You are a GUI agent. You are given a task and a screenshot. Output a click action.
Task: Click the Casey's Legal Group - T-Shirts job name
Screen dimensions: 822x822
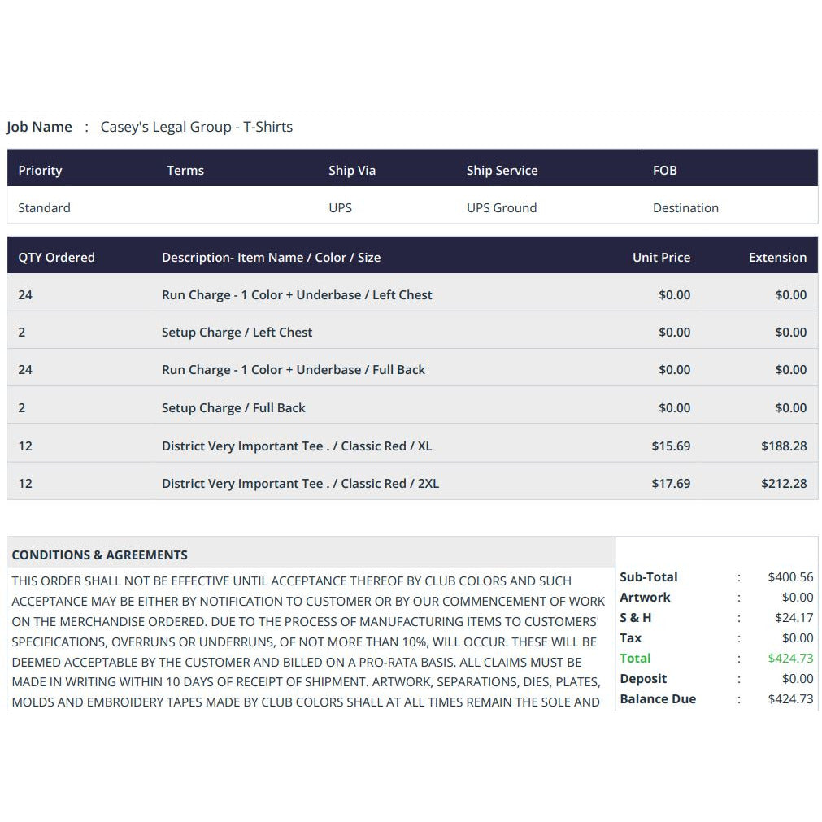tap(197, 127)
